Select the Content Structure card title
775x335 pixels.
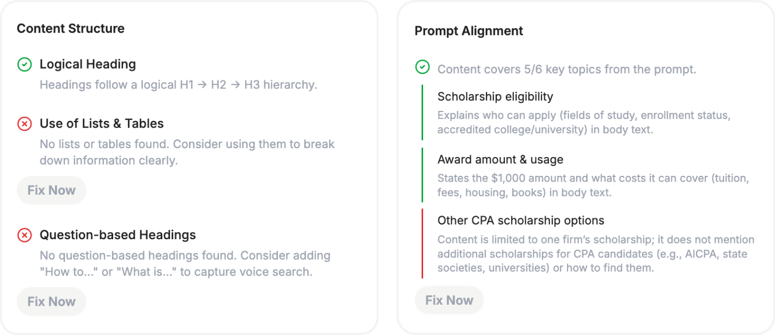pyautogui.click(x=71, y=28)
